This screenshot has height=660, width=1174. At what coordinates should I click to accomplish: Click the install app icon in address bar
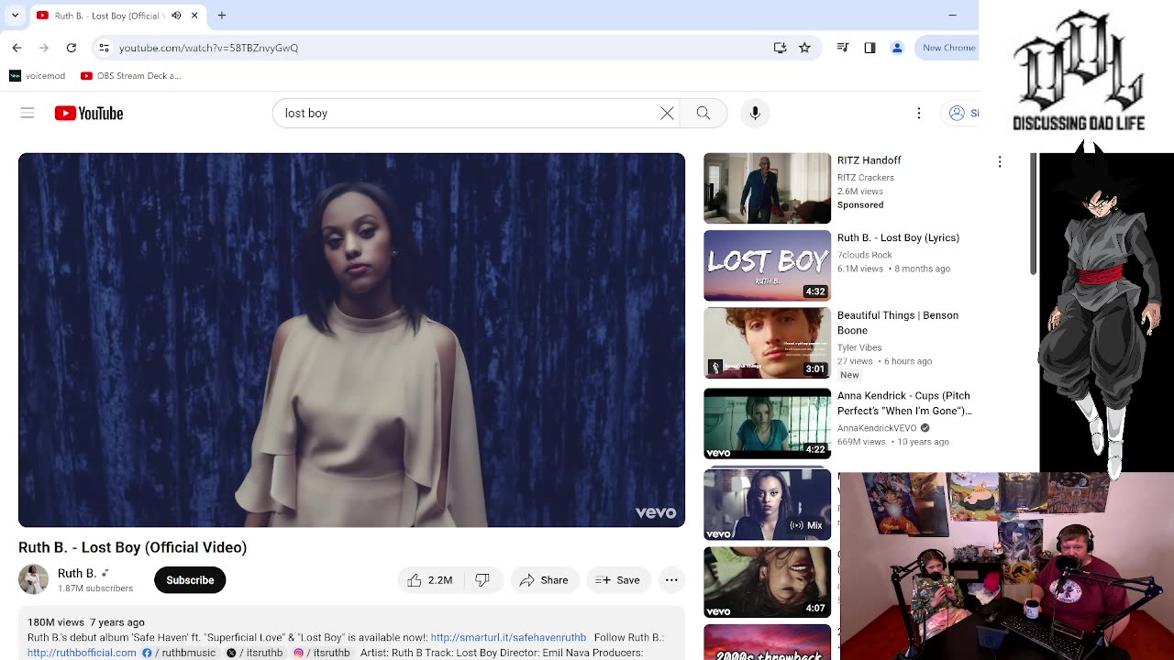780,48
